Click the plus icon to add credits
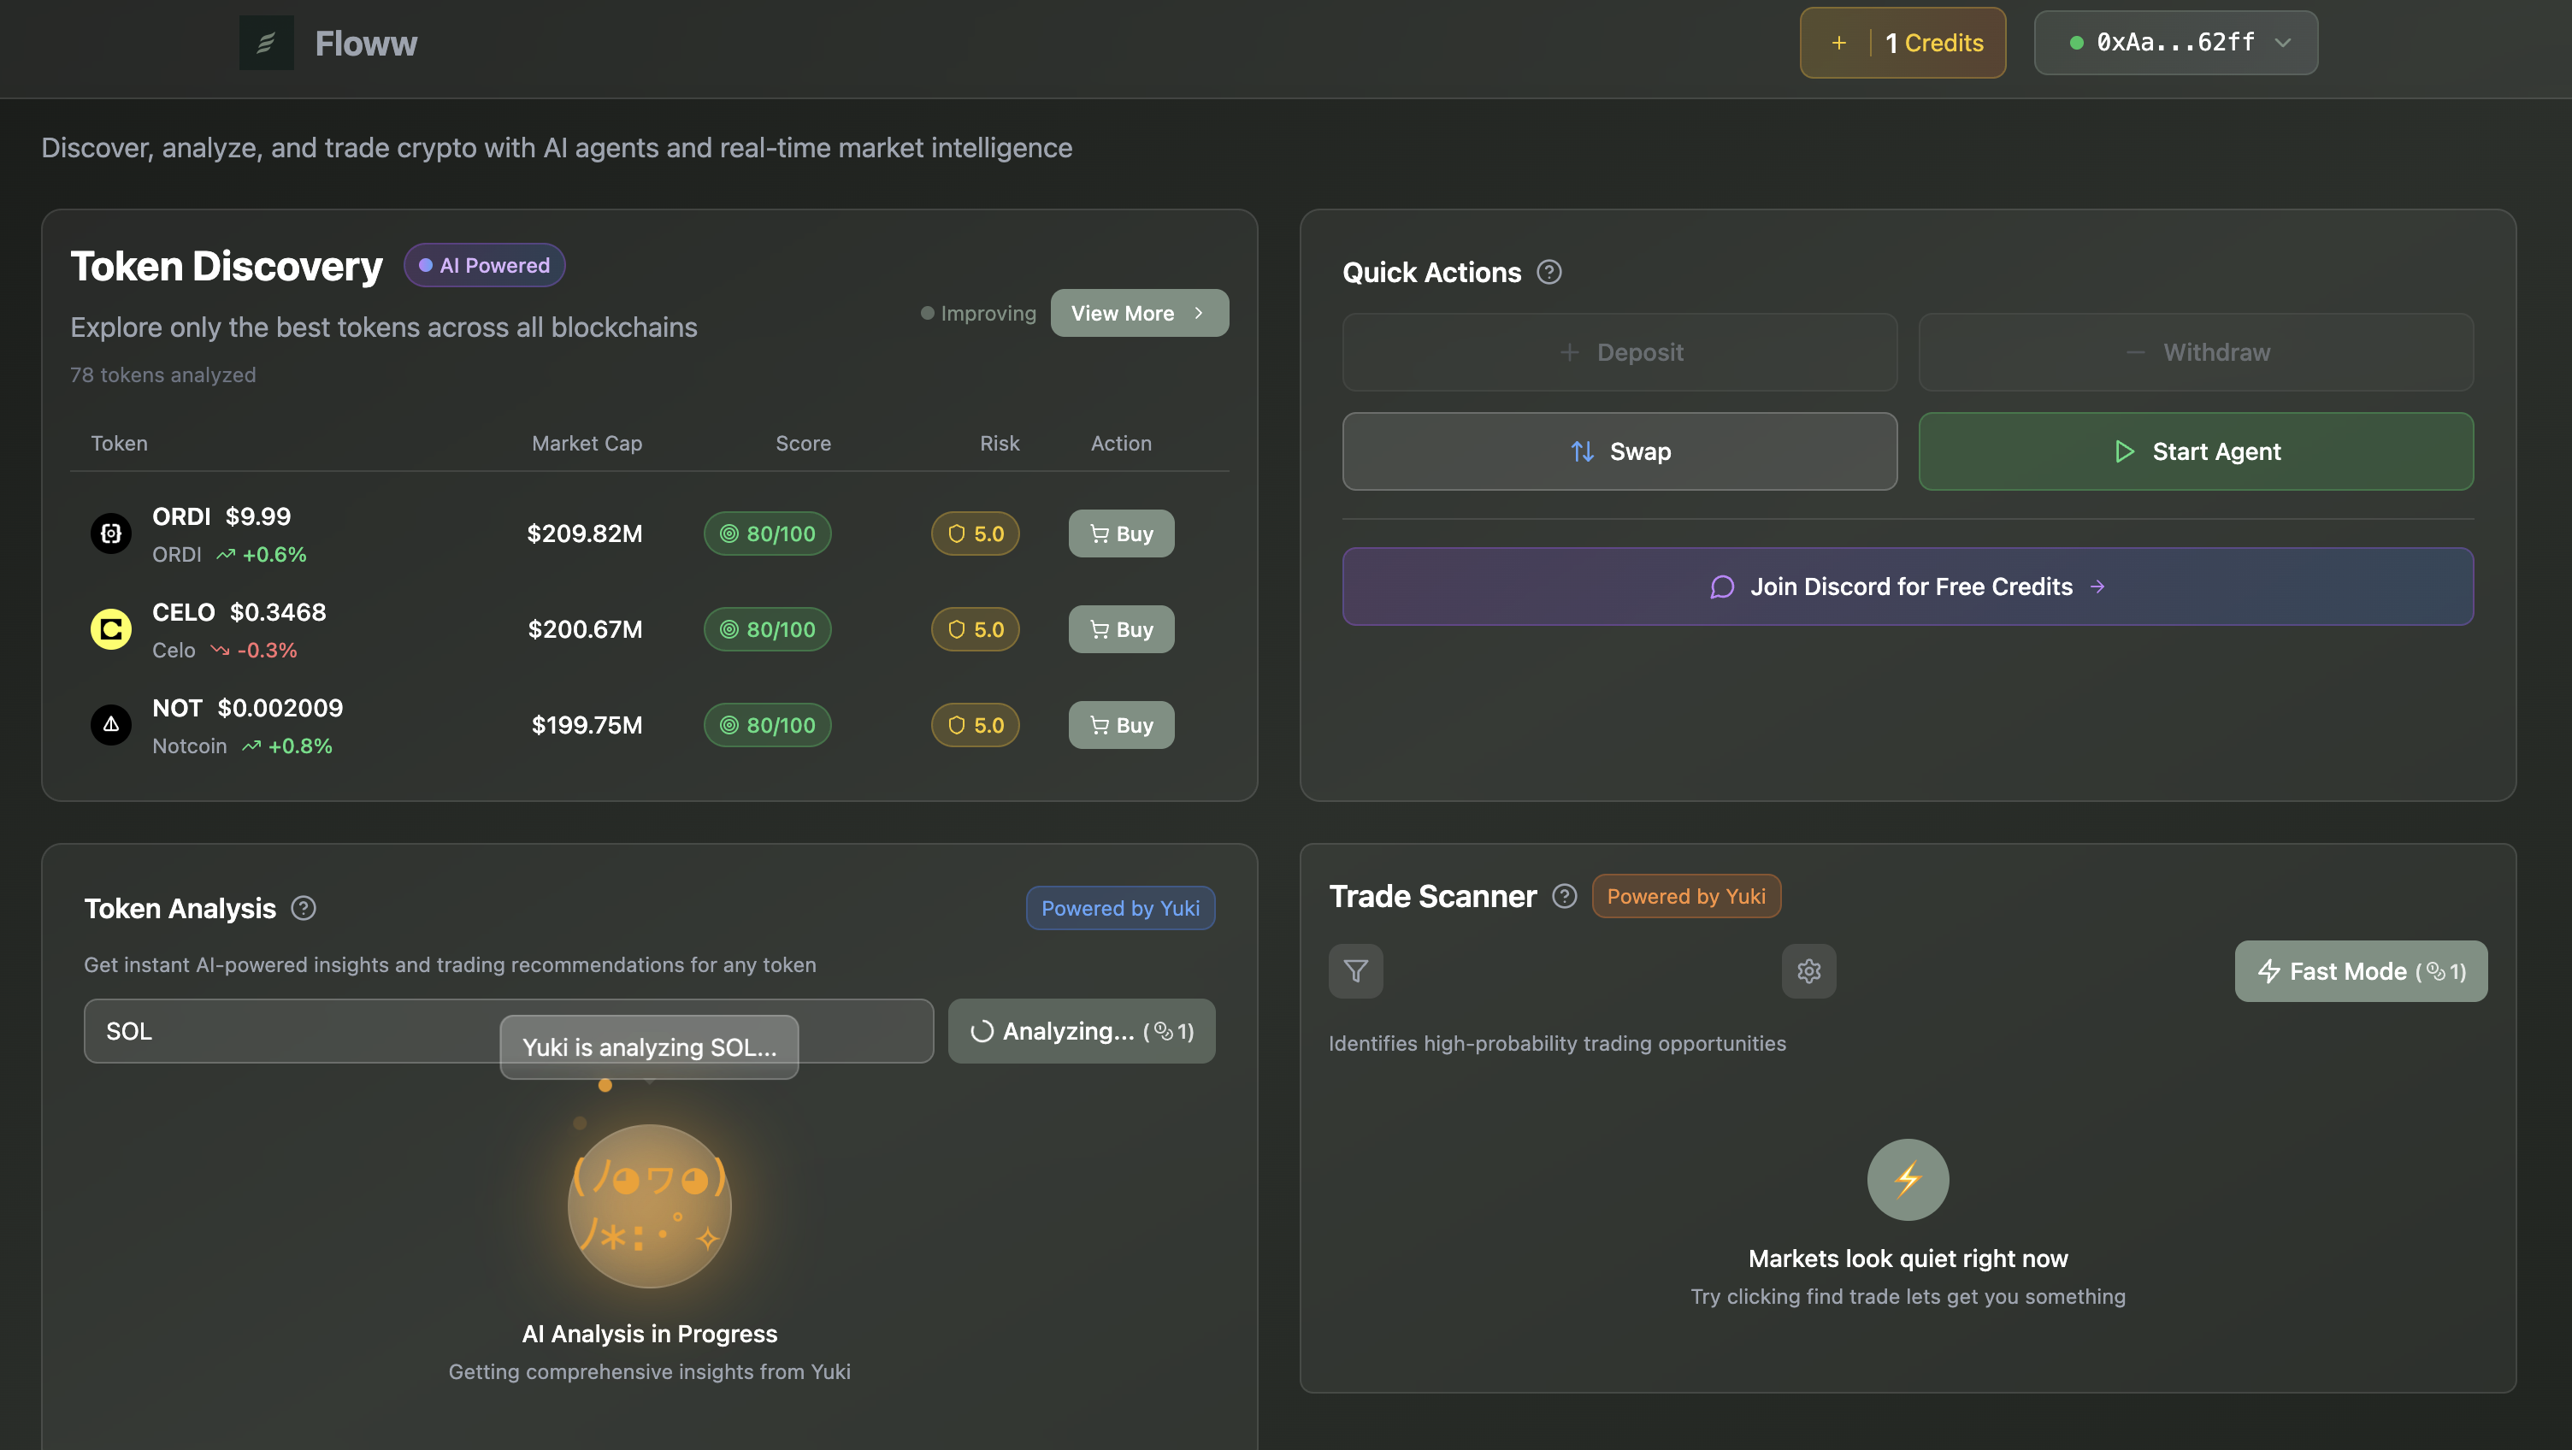This screenshot has height=1450, width=2572. (1838, 43)
